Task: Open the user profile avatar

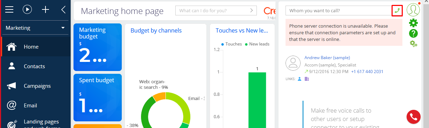Action: pyautogui.click(x=413, y=9)
